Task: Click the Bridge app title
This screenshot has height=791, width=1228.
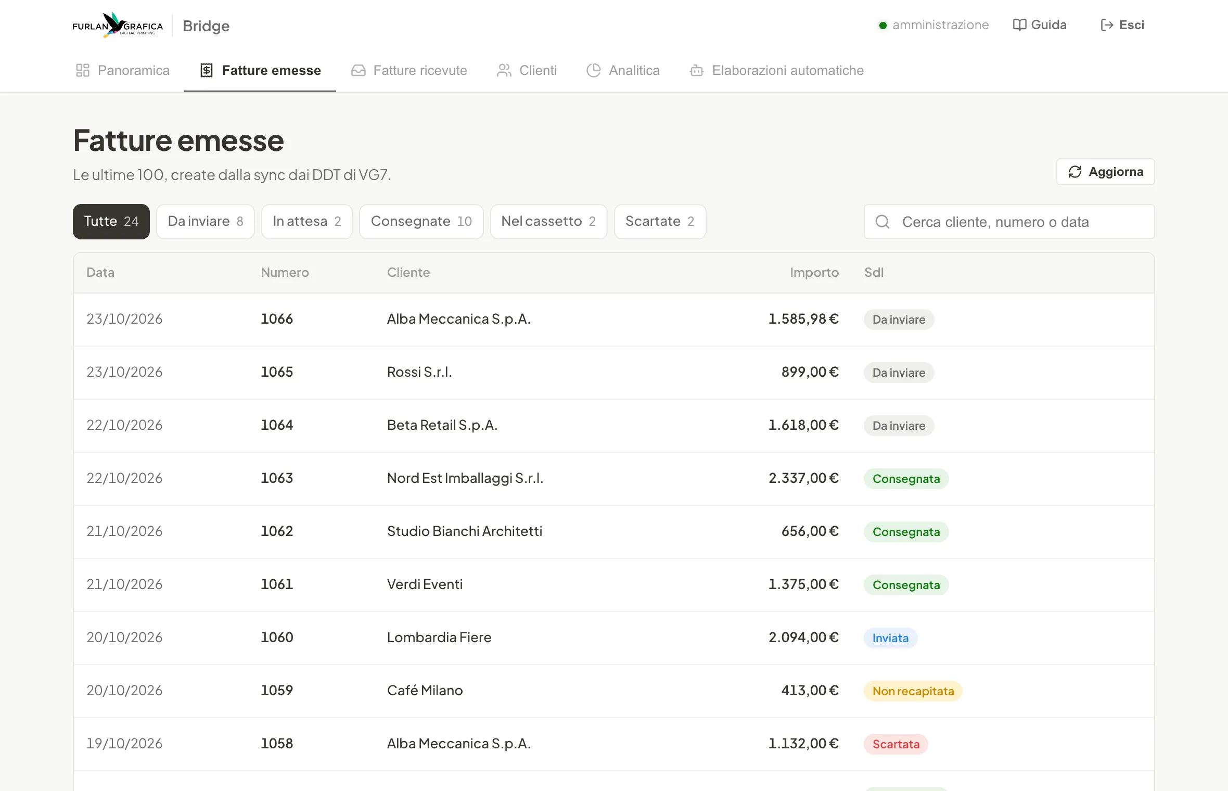Action: (x=206, y=26)
